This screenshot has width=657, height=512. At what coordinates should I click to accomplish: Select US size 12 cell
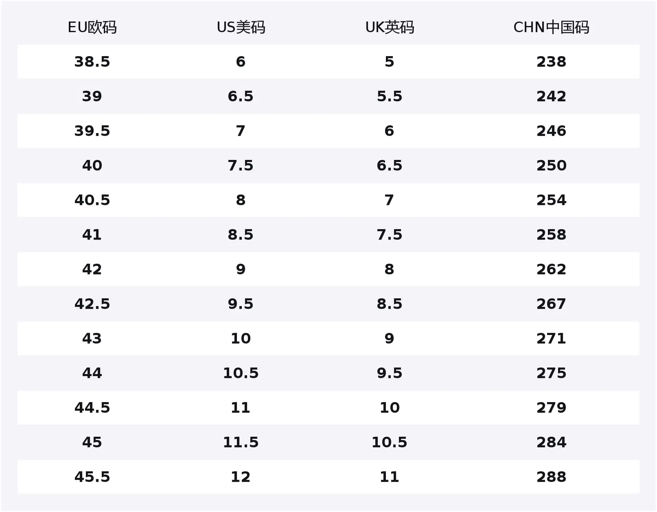pos(240,477)
